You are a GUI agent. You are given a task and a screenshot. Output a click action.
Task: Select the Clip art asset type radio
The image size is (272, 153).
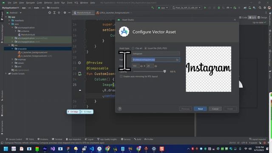point(133,48)
